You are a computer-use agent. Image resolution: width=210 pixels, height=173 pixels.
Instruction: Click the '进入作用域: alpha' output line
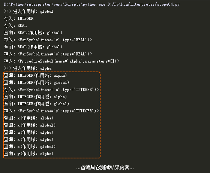click(28, 68)
